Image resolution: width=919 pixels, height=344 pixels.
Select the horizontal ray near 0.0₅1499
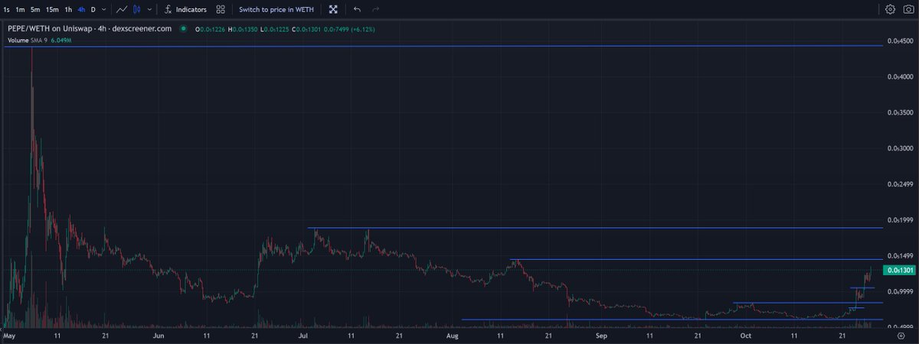(697, 260)
